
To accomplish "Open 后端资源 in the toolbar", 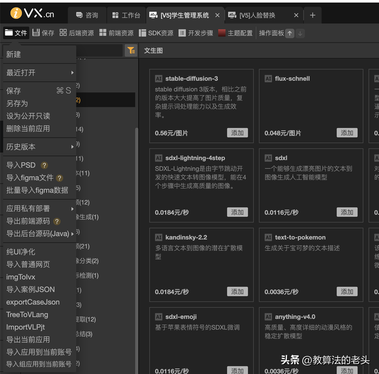I will click(x=76, y=33).
